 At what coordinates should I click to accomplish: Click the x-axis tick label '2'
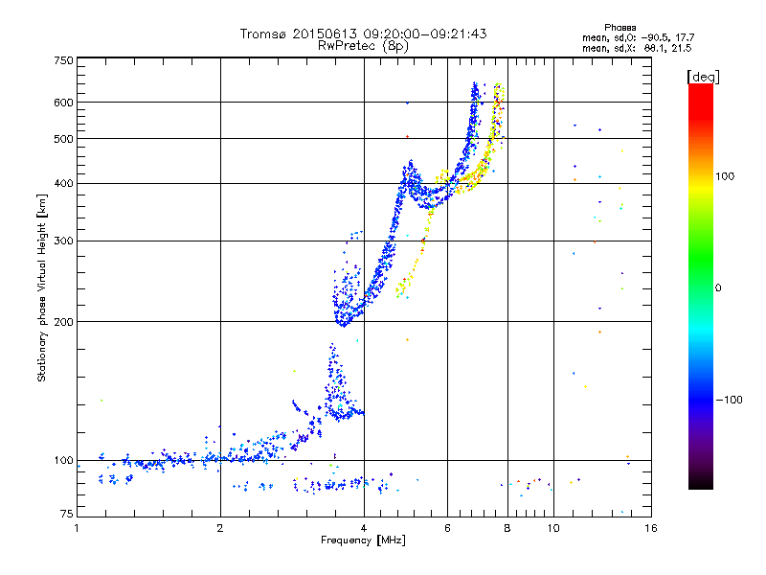click(x=220, y=528)
